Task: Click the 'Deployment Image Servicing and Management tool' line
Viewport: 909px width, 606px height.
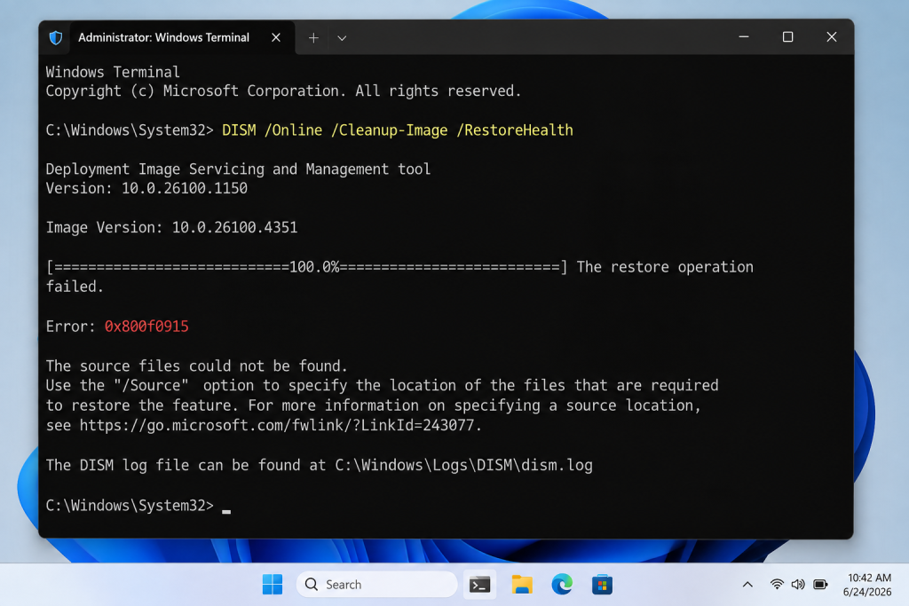Action: click(x=238, y=169)
